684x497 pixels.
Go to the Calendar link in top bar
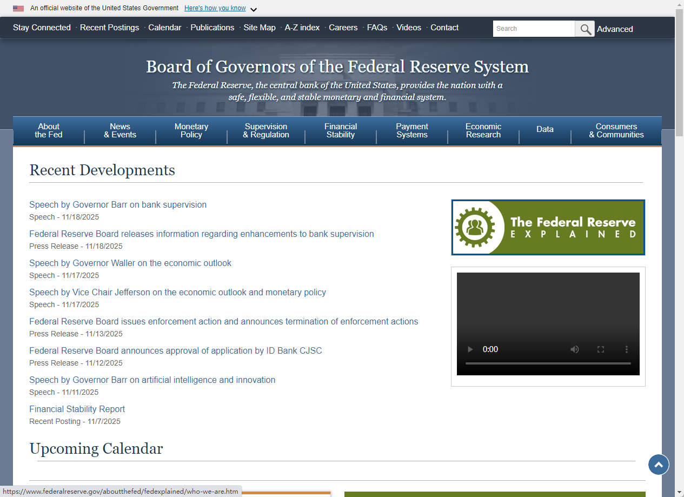164,28
